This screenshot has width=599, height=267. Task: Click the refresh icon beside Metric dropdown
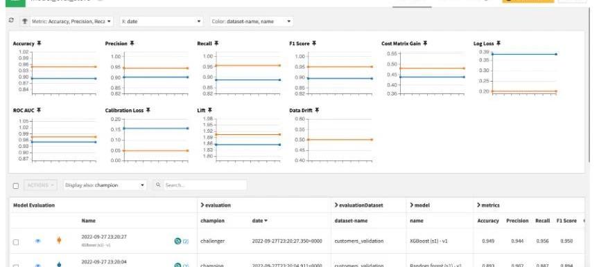[x=11, y=21]
